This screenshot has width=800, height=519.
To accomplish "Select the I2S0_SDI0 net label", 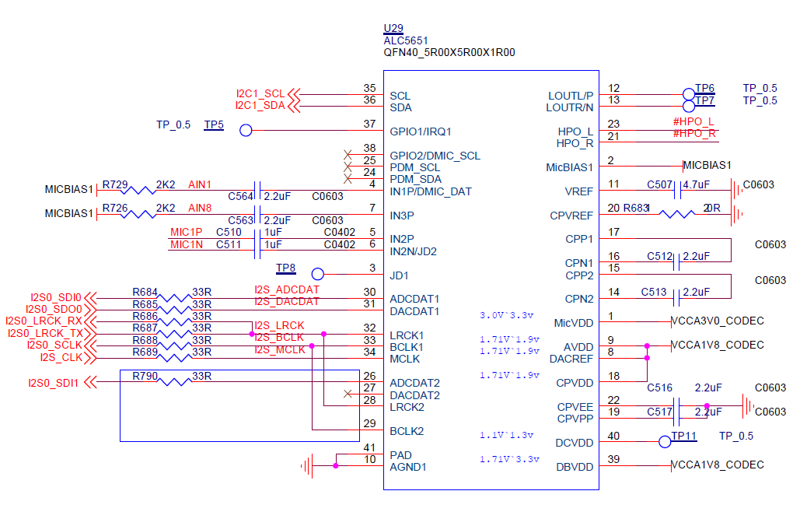I will point(56,298).
